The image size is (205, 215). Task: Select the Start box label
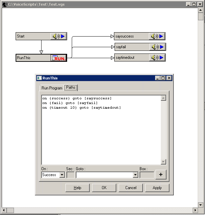21,36
